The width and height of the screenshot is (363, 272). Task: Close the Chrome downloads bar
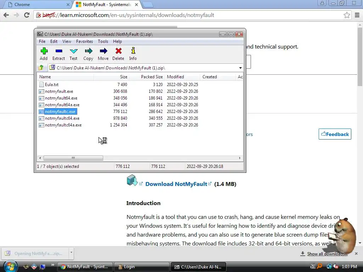356,254
